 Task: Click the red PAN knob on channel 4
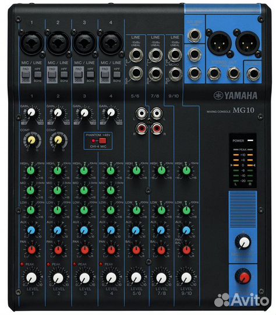[x=111, y=250]
